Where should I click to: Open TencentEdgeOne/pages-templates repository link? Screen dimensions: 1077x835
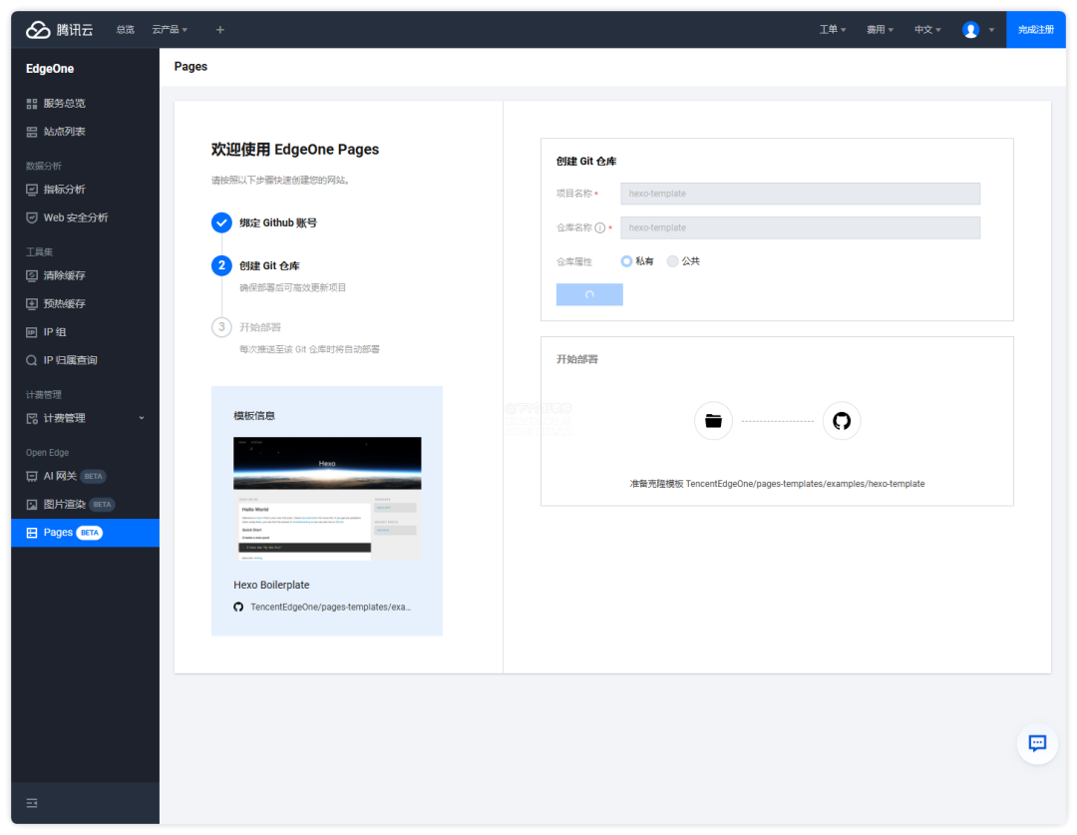click(x=329, y=607)
